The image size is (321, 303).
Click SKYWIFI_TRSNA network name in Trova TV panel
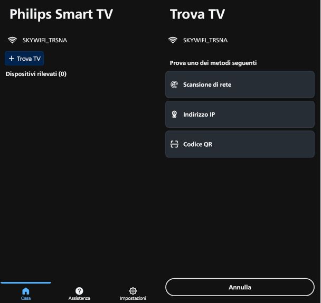(x=205, y=40)
